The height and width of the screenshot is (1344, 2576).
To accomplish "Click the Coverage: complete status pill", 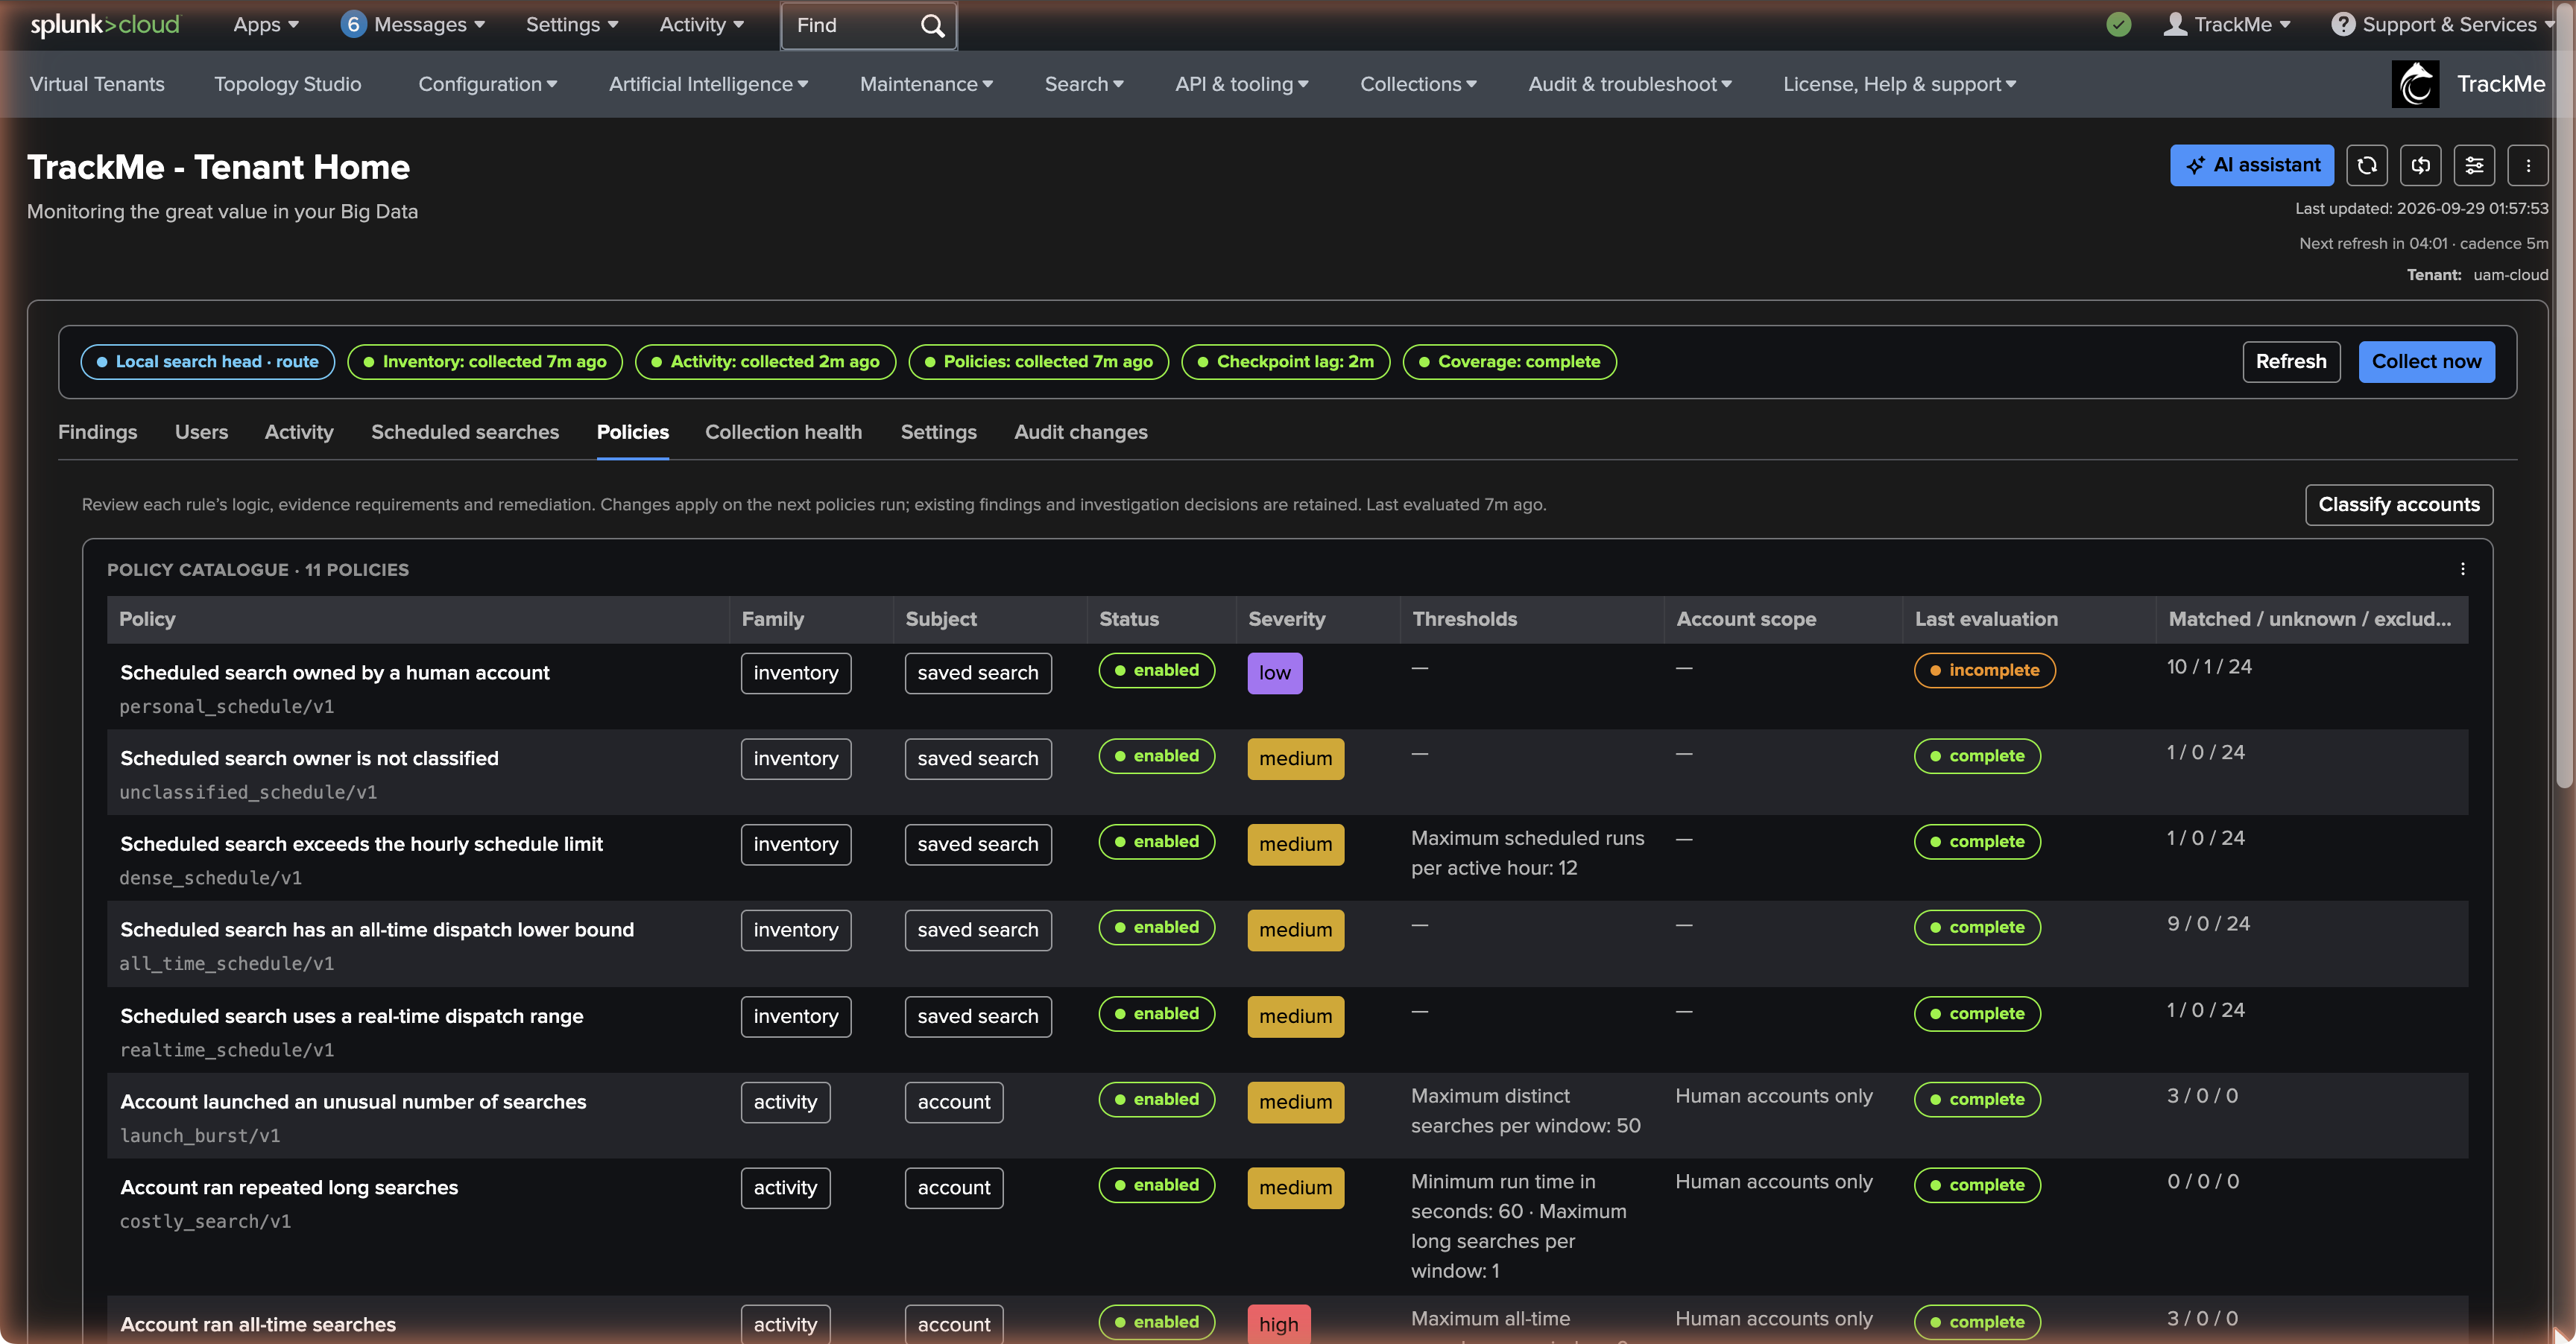I will pyautogui.click(x=1510, y=362).
